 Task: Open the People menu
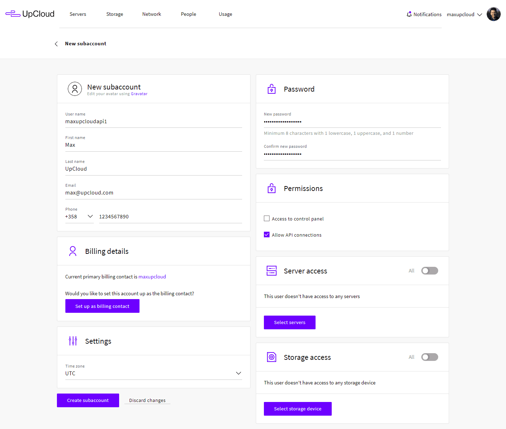[189, 14]
